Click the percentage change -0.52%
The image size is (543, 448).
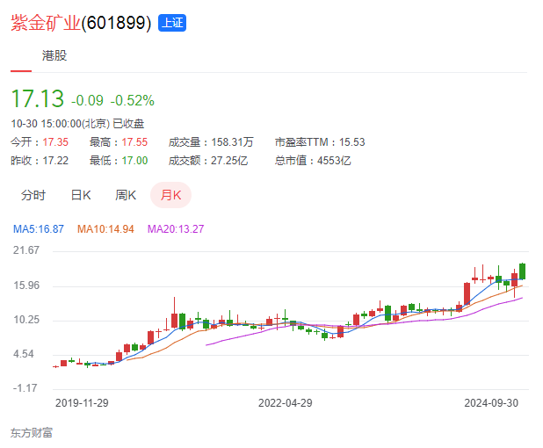[133, 101]
